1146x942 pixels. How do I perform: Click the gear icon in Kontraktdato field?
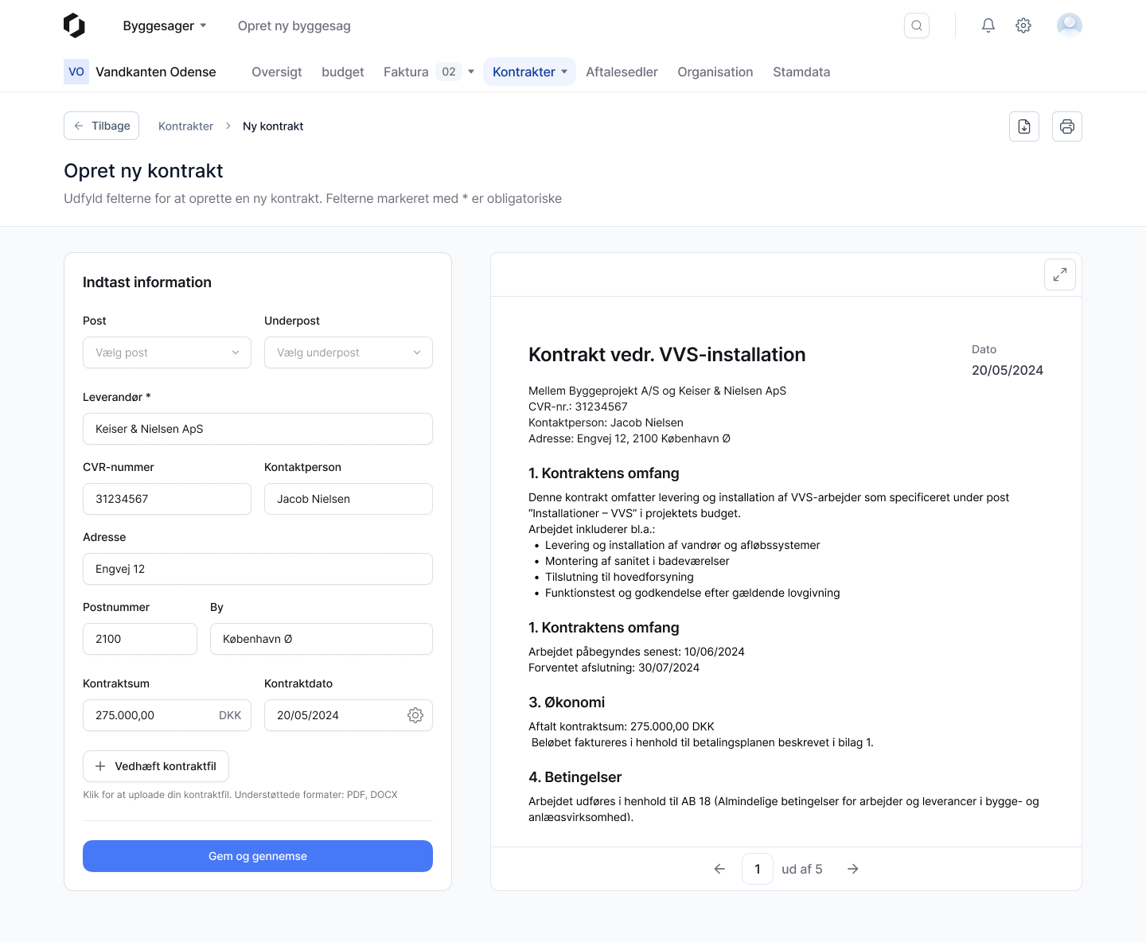click(415, 715)
